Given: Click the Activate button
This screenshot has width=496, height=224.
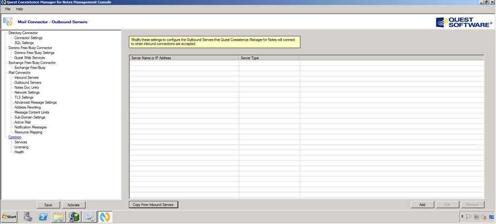Looking at the screenshot, I should point(74,205).
